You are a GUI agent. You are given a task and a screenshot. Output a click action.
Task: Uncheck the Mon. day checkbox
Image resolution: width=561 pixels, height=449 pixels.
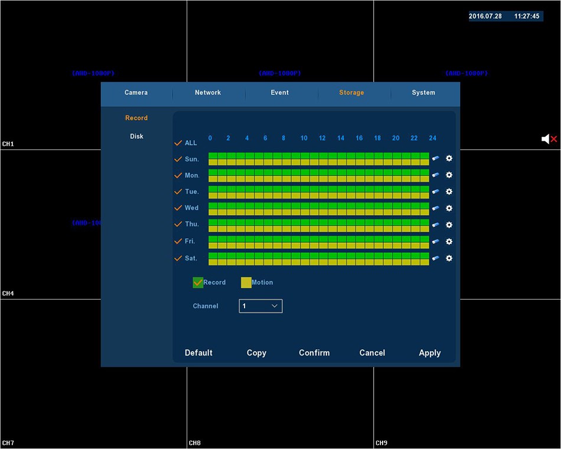[x=178, y=175]
